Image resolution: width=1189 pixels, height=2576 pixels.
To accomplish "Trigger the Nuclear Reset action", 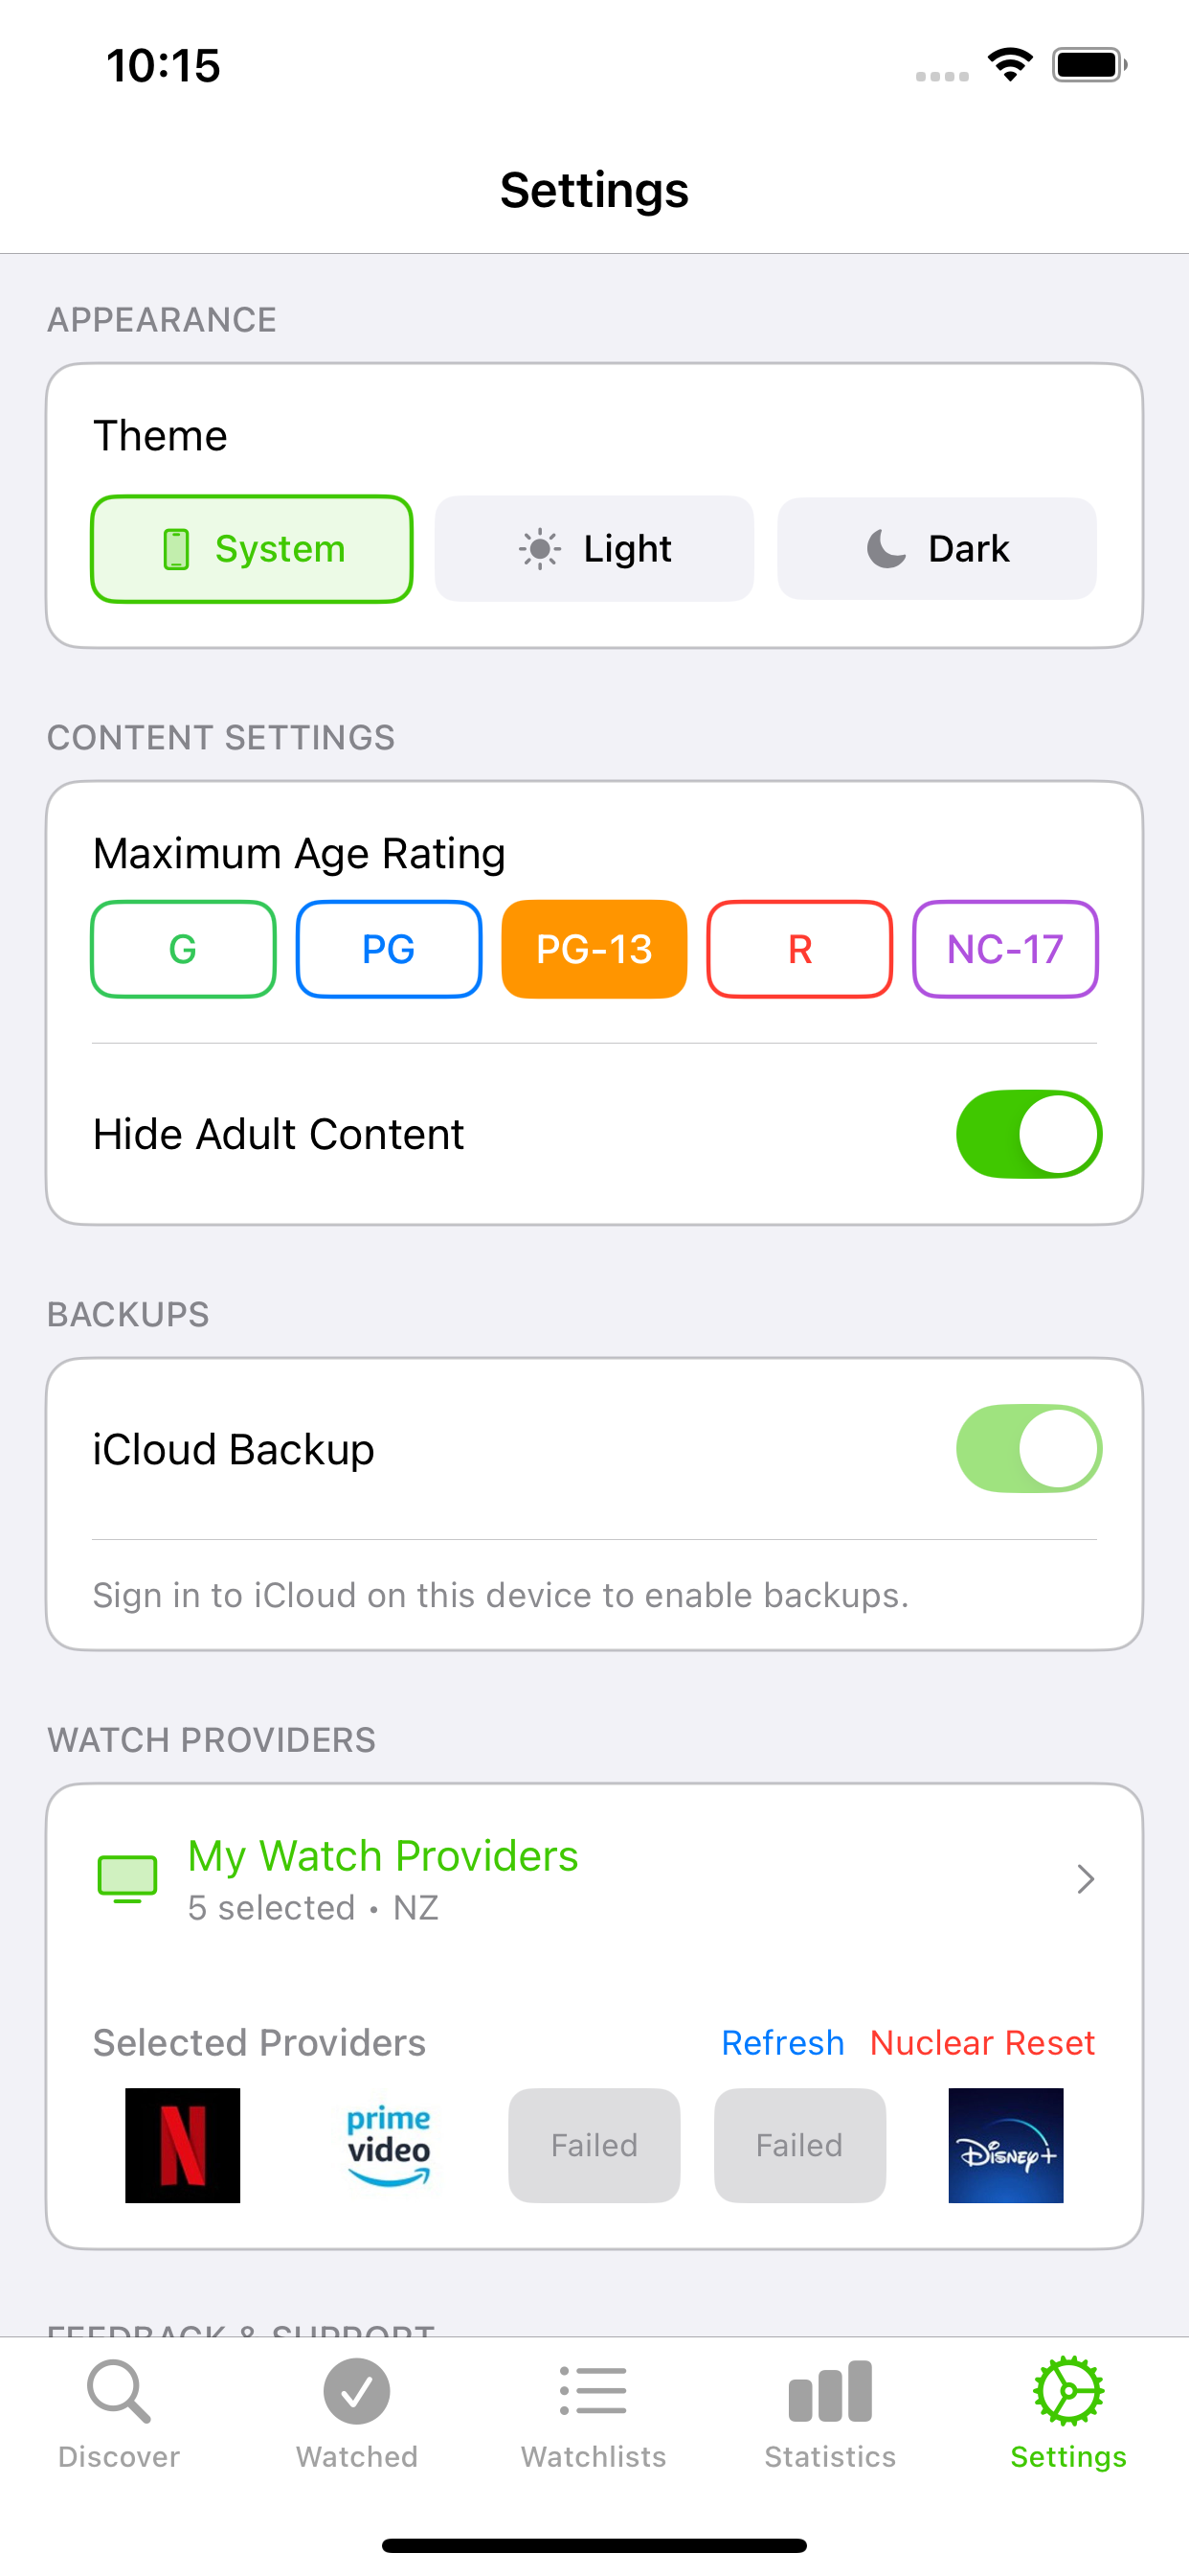I will [x=982, y=2042].
